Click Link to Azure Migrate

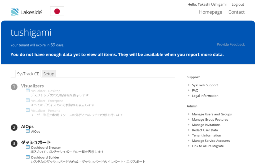[x=208, y=146]
